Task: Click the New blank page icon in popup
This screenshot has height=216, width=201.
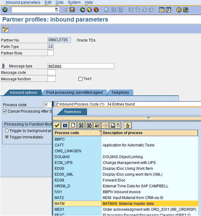Action: pos(73,125)
